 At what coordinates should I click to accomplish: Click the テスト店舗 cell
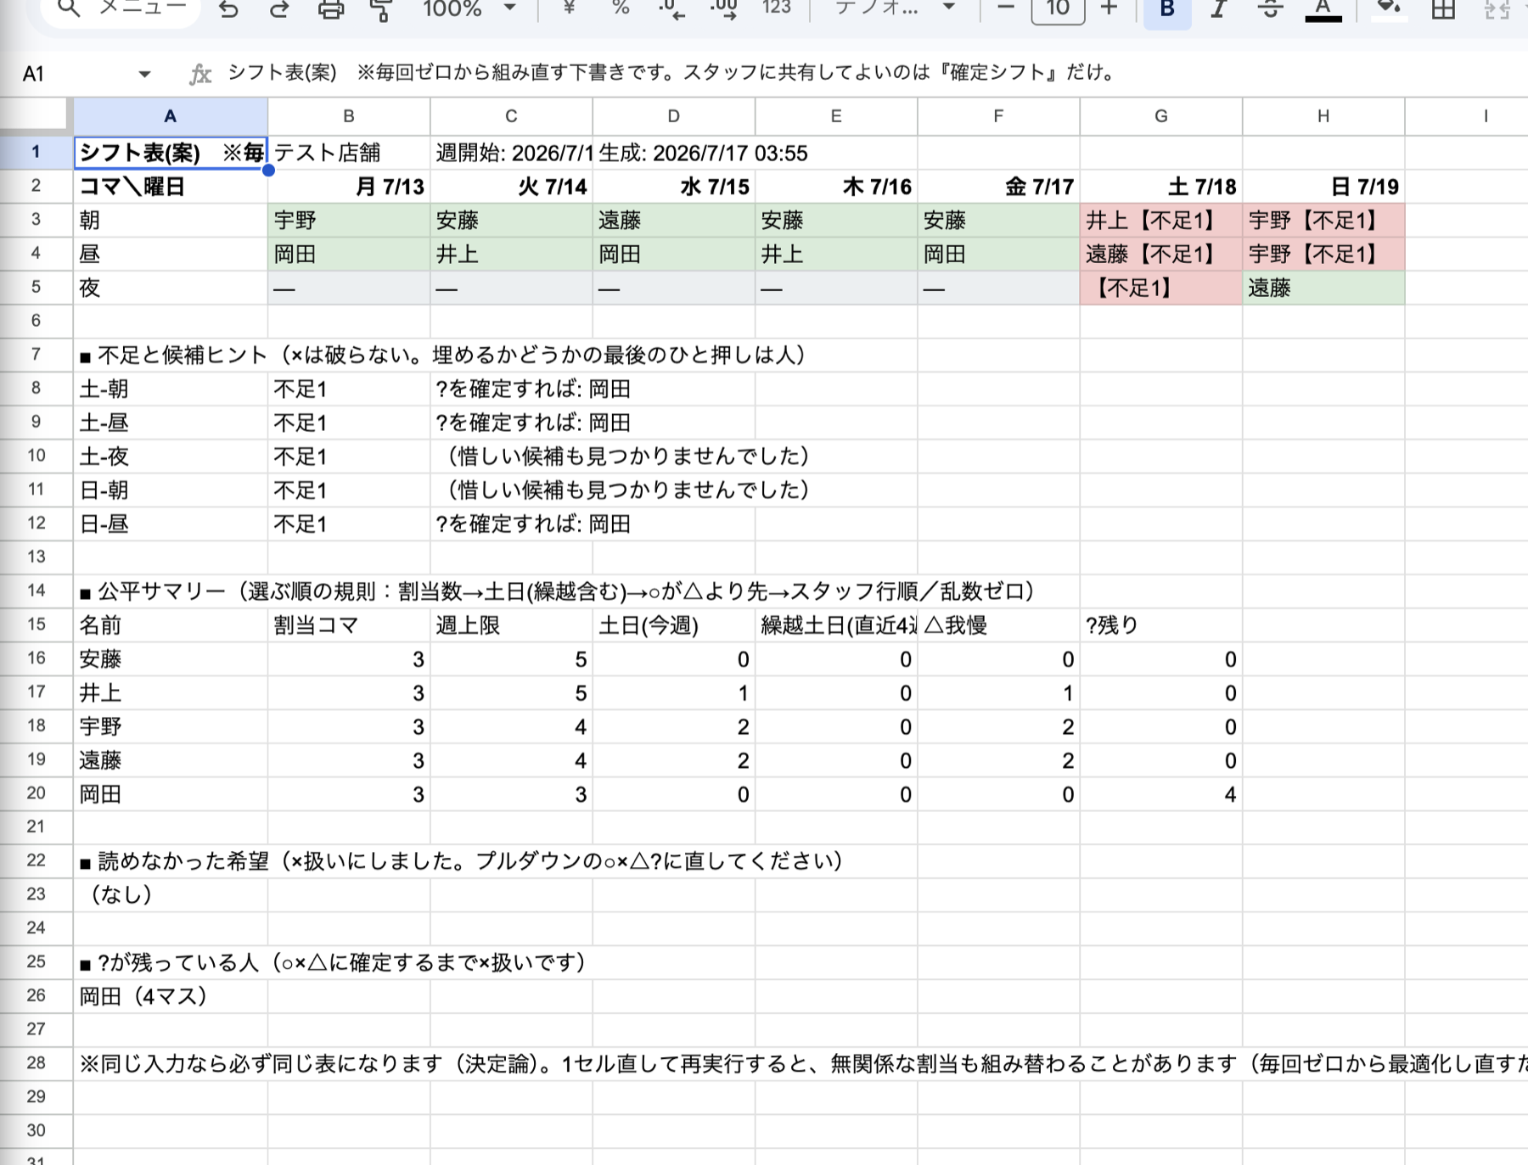pyautogui.click(x=348, y=153)
